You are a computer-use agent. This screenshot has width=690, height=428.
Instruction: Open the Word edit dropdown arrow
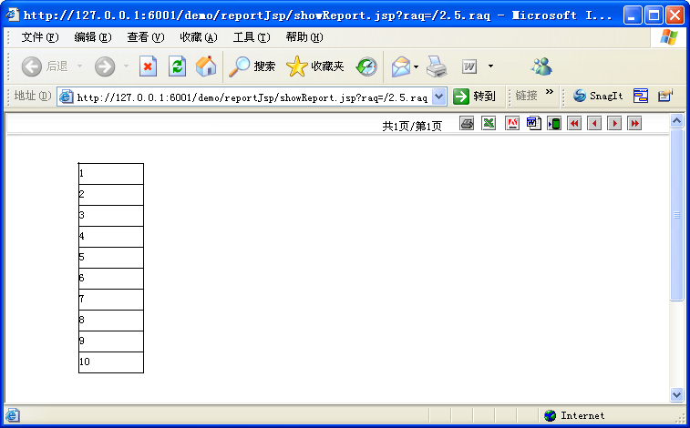click(490, 66)
